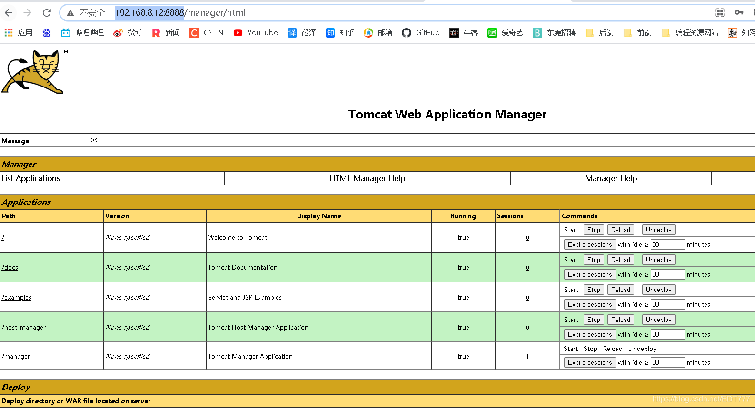Click sessions count 0 for root app

527,237
